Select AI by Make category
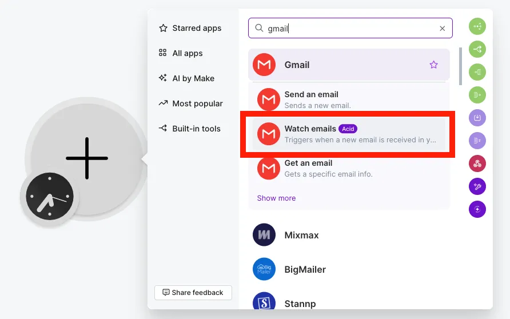The height and width of the screenshot is (319, 510). pyautogui.click(x=187, y=78)
